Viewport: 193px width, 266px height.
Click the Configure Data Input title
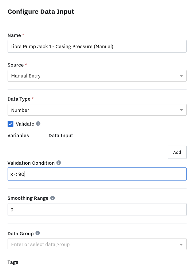click(x=41, y=12)
